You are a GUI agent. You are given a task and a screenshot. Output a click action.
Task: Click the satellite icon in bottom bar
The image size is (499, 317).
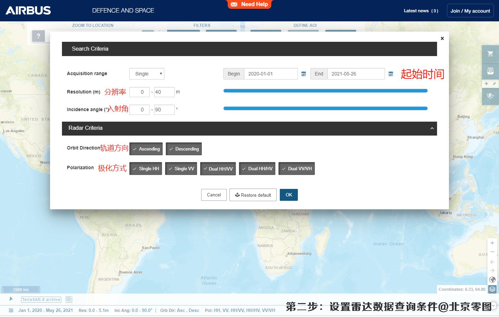click(x=11, y=299)
